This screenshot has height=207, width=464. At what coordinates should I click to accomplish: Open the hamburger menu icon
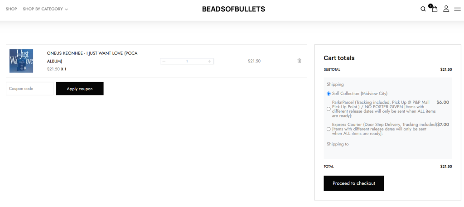pos(457,9)
